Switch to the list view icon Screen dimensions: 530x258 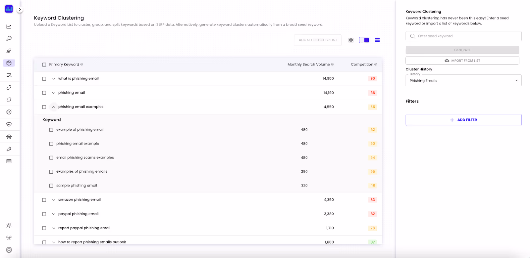coord(377,40)
